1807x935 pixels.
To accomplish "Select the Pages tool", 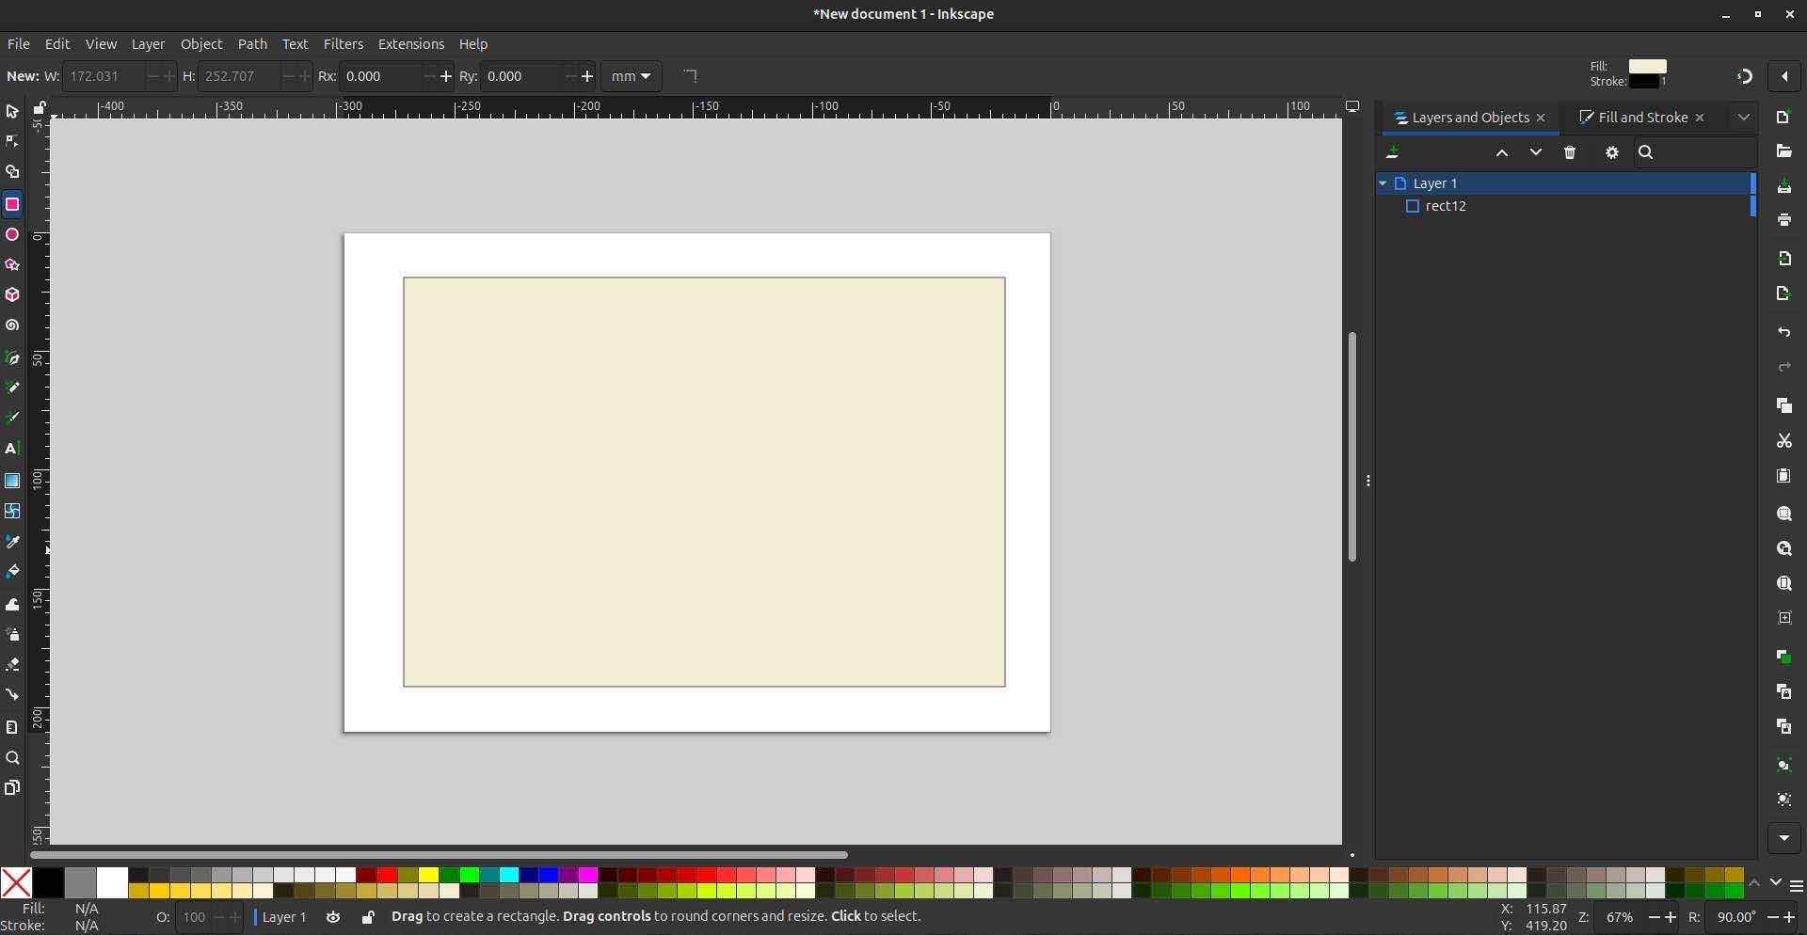I will [x=12, y=788].
